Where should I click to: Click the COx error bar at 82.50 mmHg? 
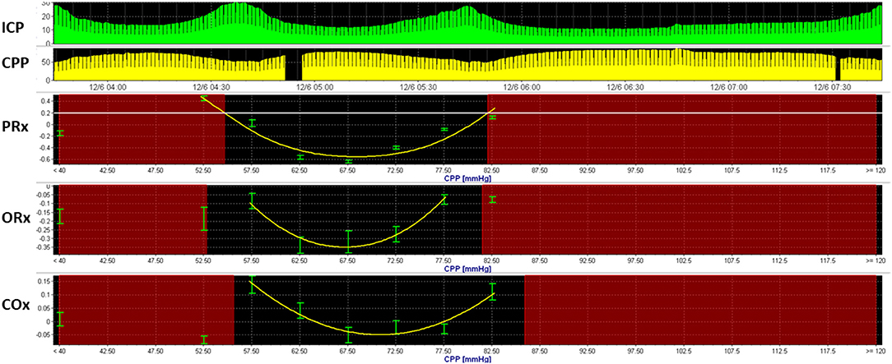pos(493,292)
